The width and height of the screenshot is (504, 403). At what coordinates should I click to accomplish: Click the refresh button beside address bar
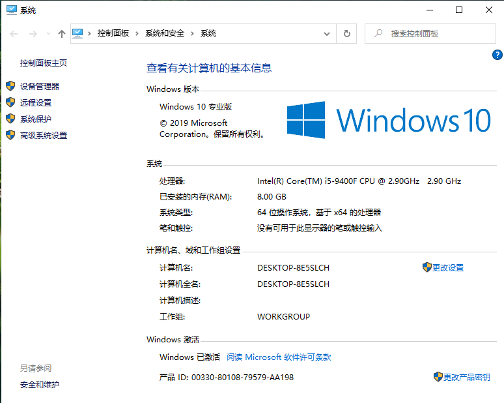347,33
